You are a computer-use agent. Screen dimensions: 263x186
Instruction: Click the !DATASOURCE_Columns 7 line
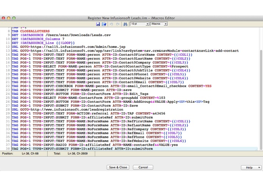[38, 39]
